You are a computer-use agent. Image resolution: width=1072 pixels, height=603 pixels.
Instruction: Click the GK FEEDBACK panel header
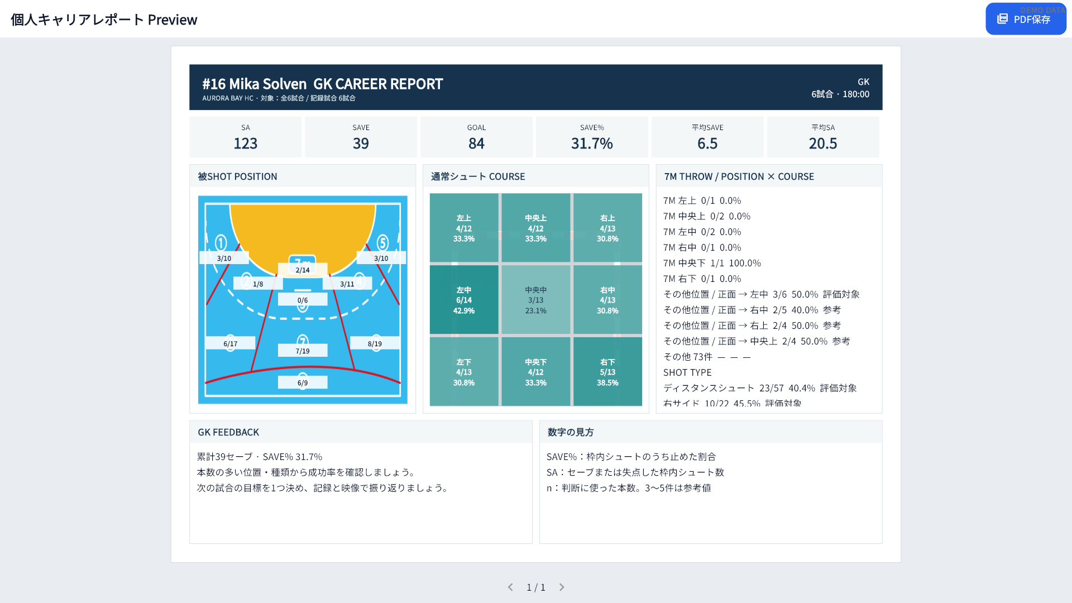coord(361,432)
